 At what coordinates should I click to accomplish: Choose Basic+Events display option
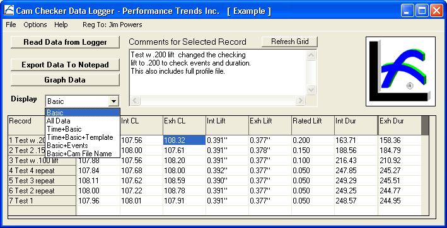pyautogui.click(x=83, y=145)
